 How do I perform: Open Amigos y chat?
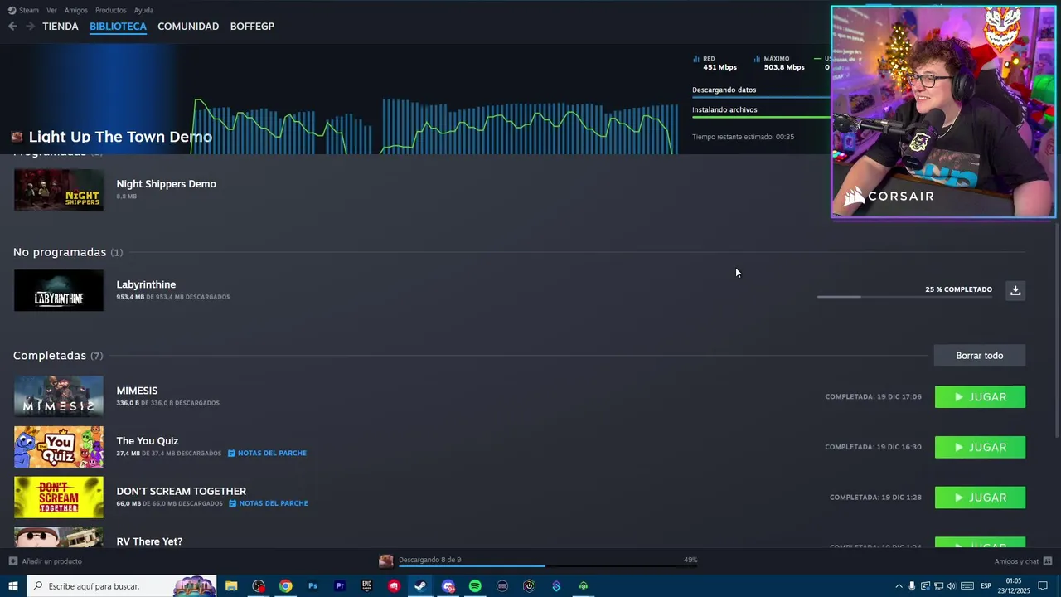pyautogui.click(x=1023, y=561)
